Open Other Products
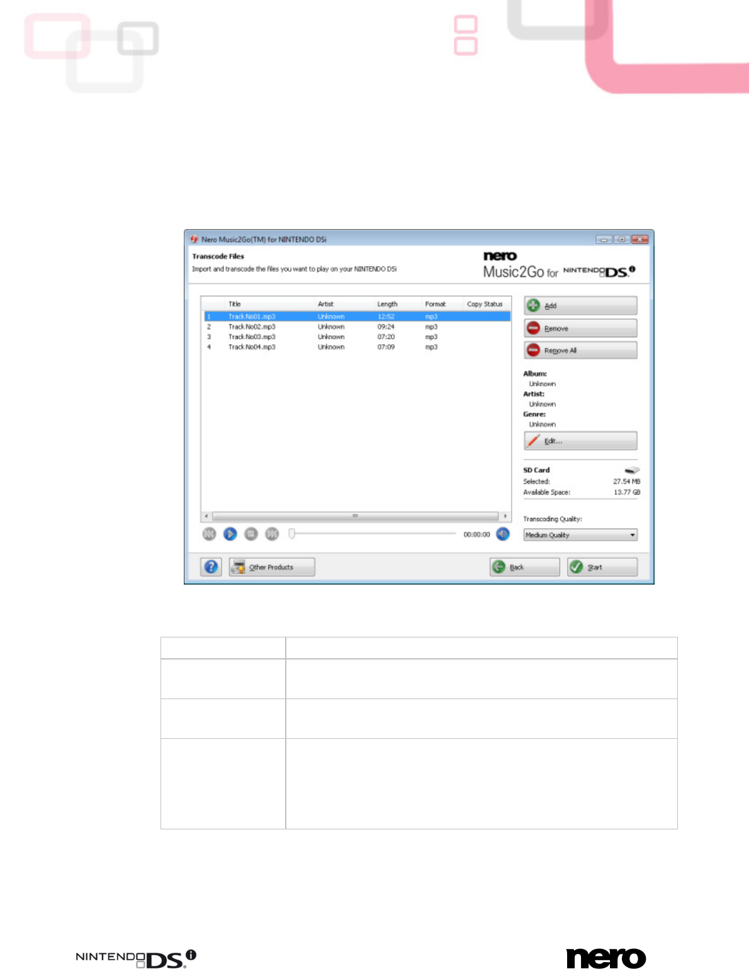749x976 pixels. pyautogui.click(x=272, y=567)
